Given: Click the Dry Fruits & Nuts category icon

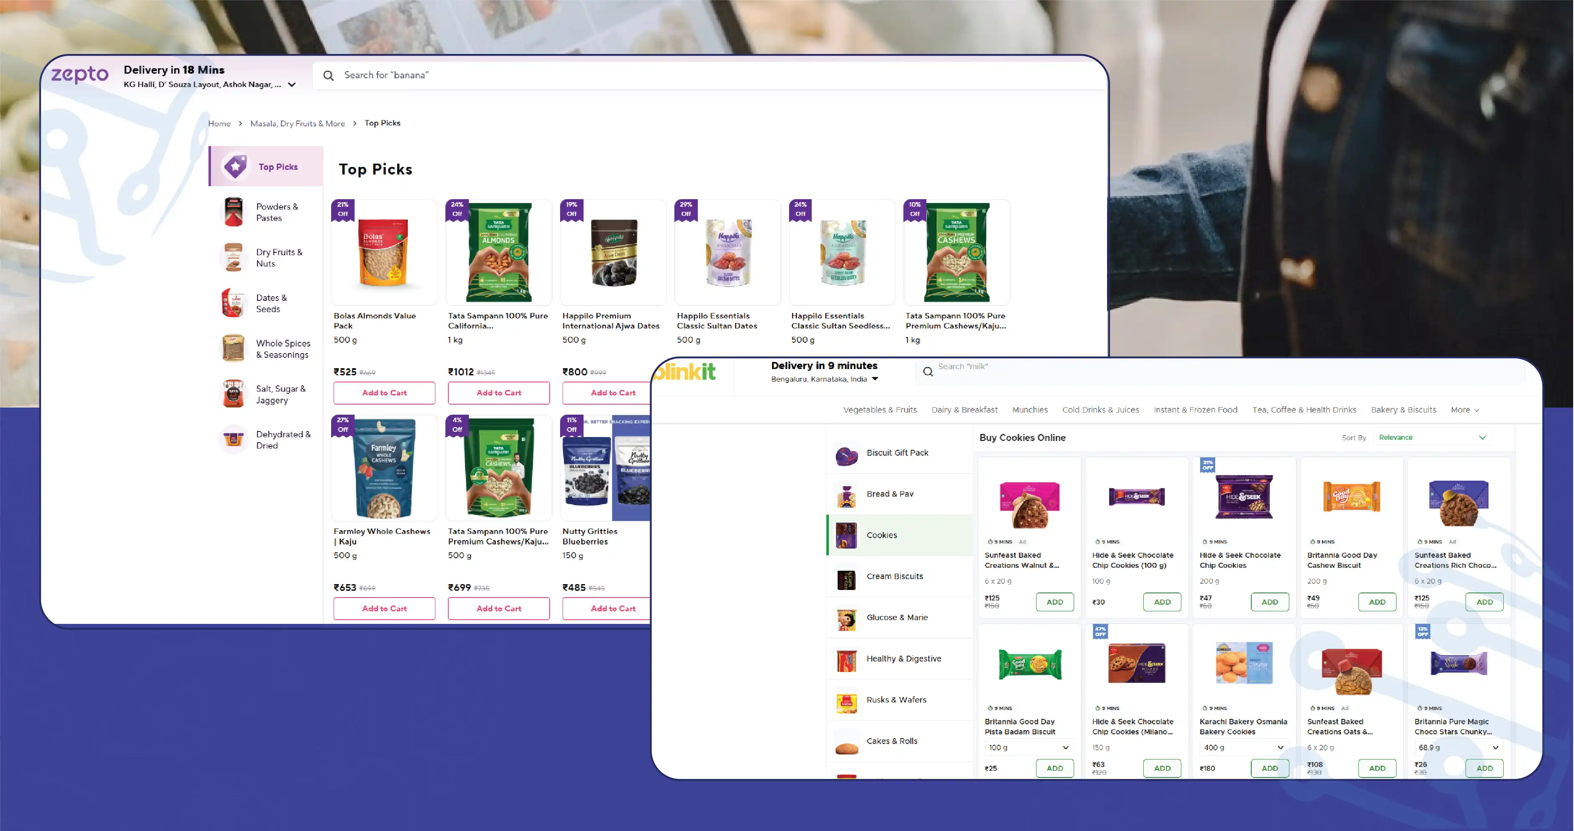Looking at the screenshot, I should tap(233, 258).
